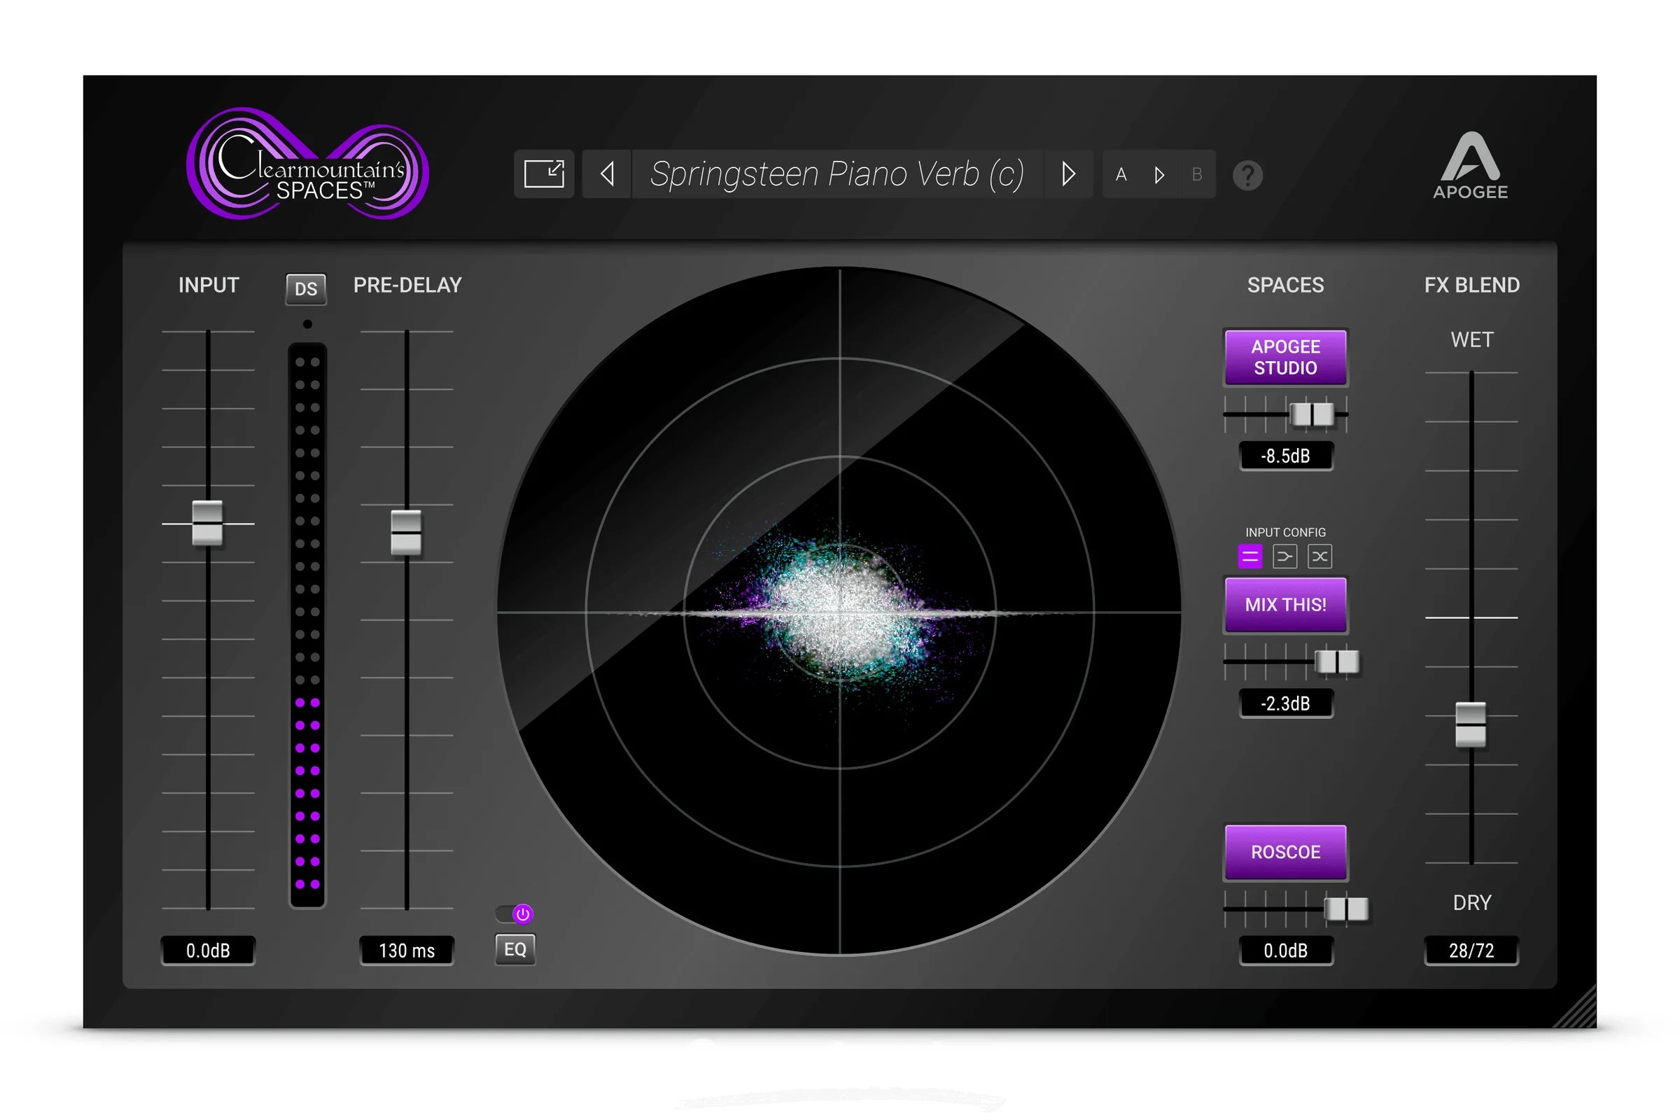Click the INPUT label

point(208,285)
